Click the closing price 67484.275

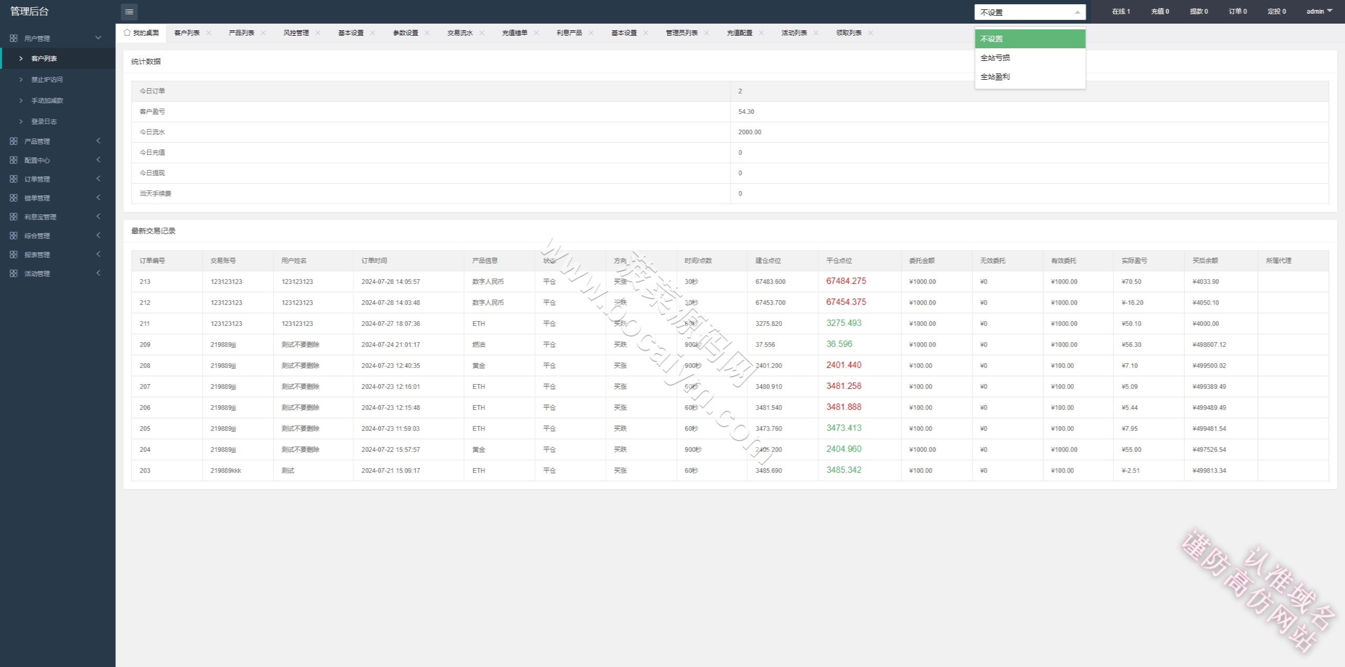[846, 281]
